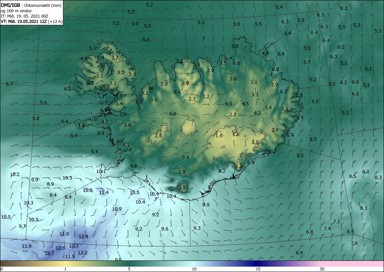Screen dimensions: 384x272
Task: Click the precipitation value 7.9
Action: [x=354, y=243]
